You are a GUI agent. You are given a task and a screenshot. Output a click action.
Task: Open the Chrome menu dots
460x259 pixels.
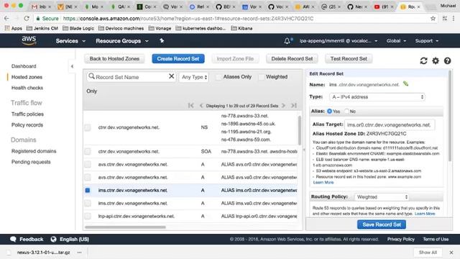(x=454, y=18)
